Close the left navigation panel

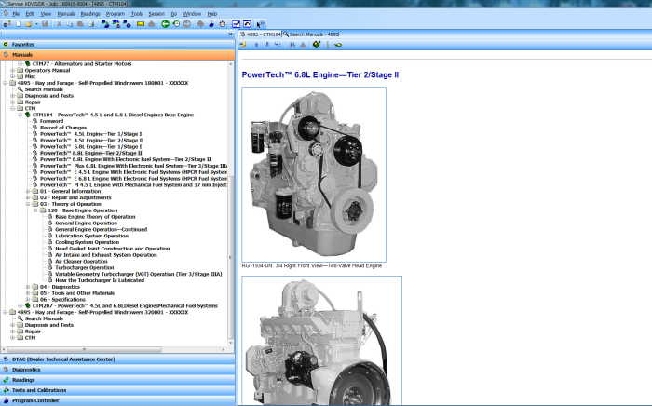(x=230, y=34)
